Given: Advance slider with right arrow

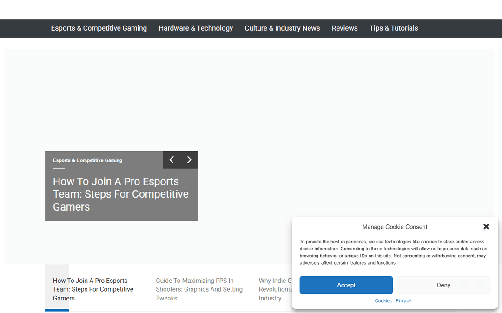Looking at the screenshot, I should 189,160.
